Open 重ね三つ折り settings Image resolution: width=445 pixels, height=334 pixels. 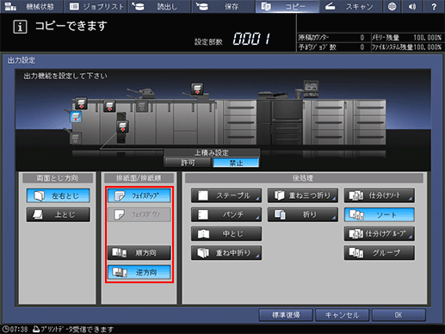[x=303, y=195]
